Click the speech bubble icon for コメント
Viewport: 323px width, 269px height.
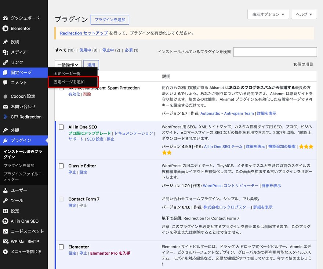(6, 83)
